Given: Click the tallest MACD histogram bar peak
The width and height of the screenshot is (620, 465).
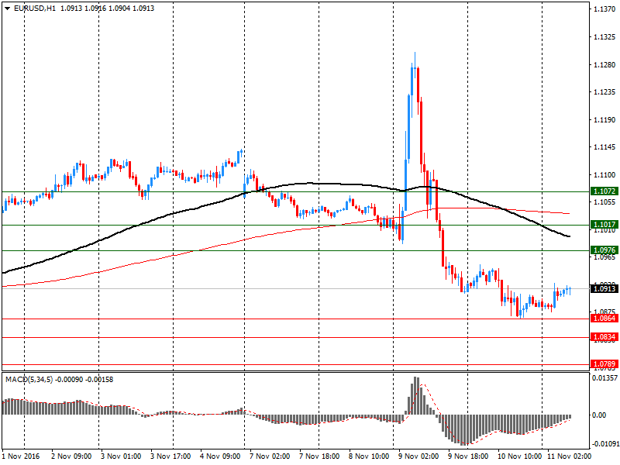Looking at the screenshot, I should [x=415, y=395].
